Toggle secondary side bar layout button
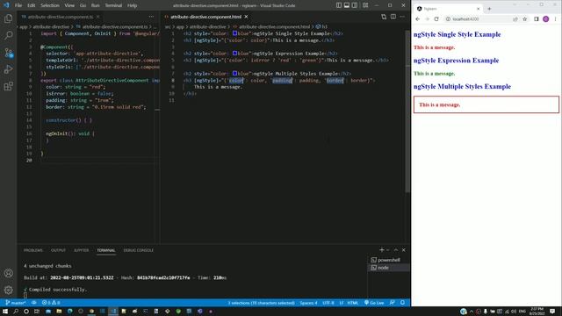The height and width of the screenshot is (316, 562). [x=355, y=5]
